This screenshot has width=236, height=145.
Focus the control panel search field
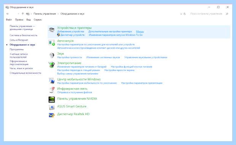pyautogui.click(x=206, y=14)
